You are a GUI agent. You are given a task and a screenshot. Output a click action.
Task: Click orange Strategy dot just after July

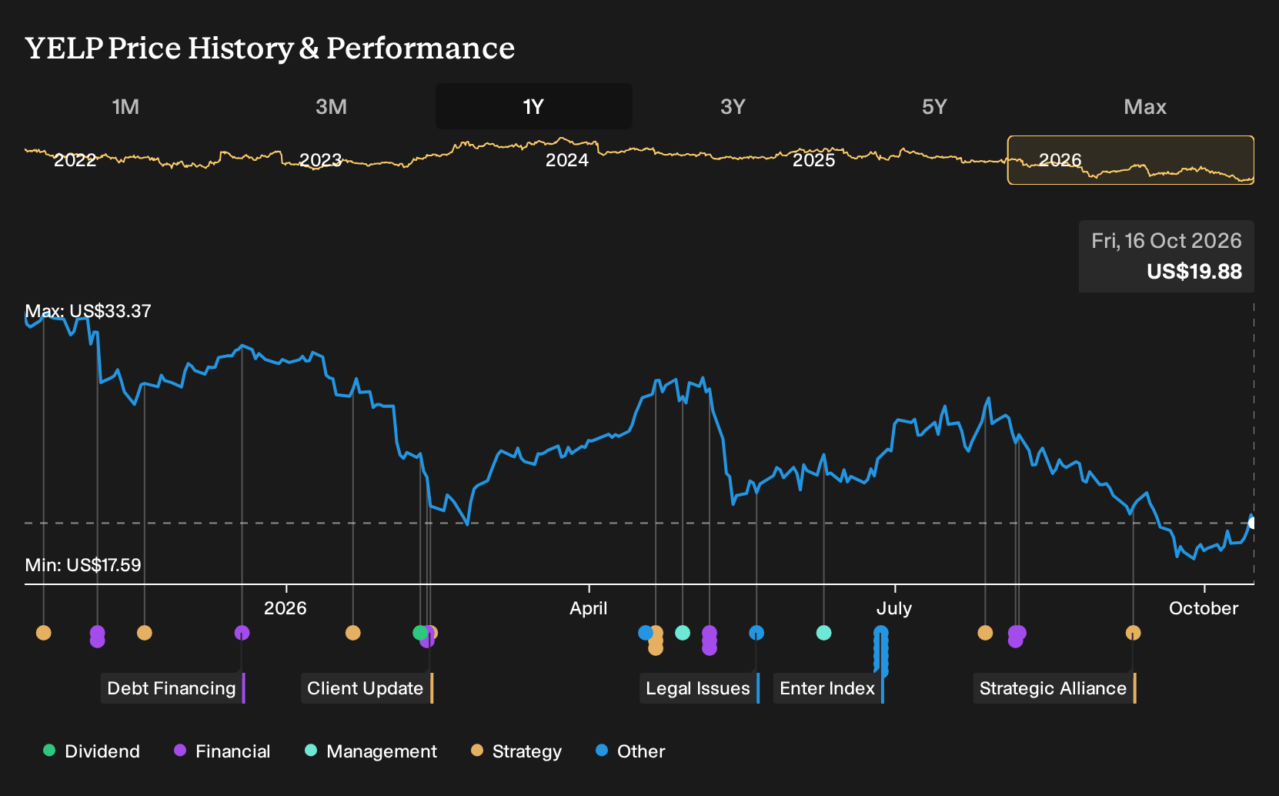[x=985, y=633]
